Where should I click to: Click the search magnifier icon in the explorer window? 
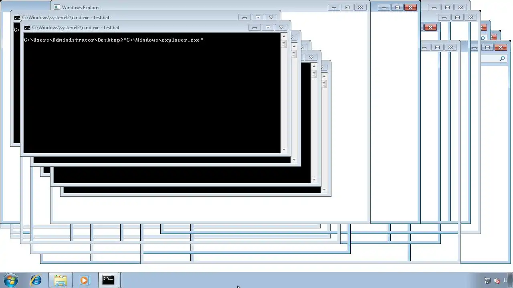click(x=502, y=59)
